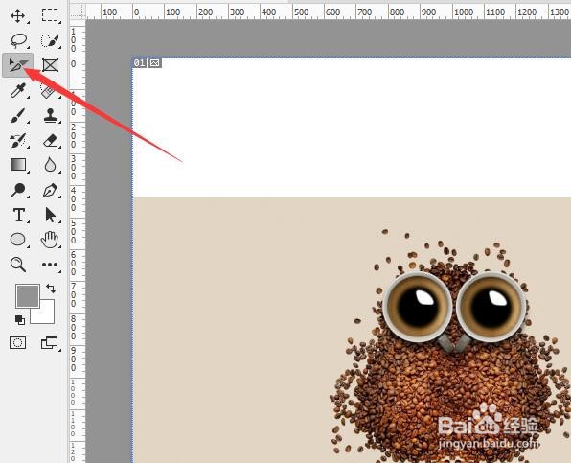
Task: Open the white background color swatch
Action: point(47,315)
